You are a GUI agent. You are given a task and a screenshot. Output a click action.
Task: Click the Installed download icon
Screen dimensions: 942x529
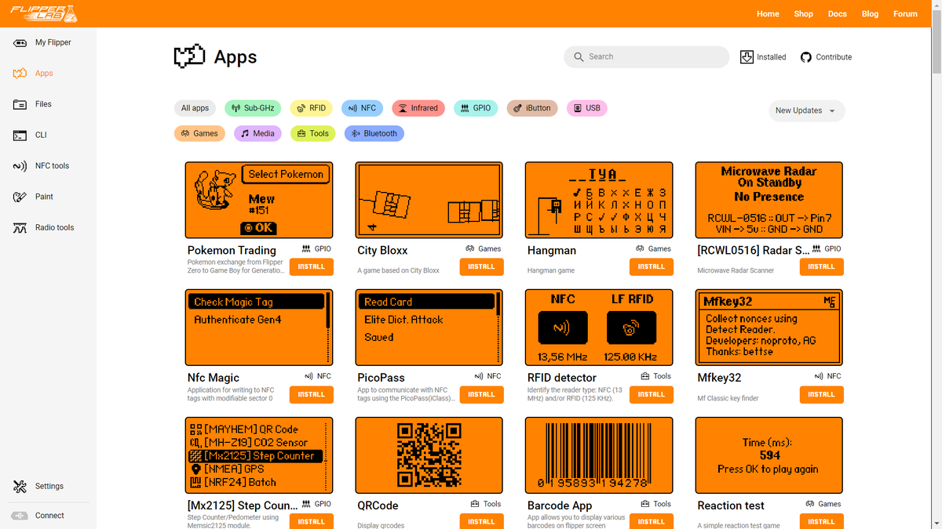pos(747,56)
